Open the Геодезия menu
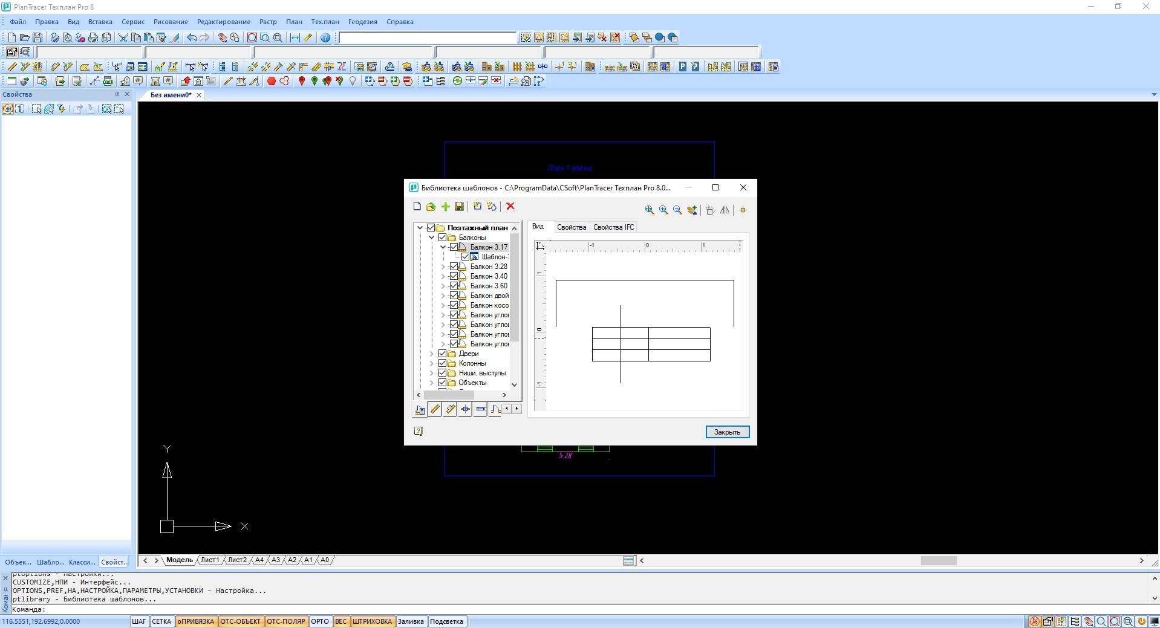1160x628 pixels. pyautogui.click(x=363, y=22)
